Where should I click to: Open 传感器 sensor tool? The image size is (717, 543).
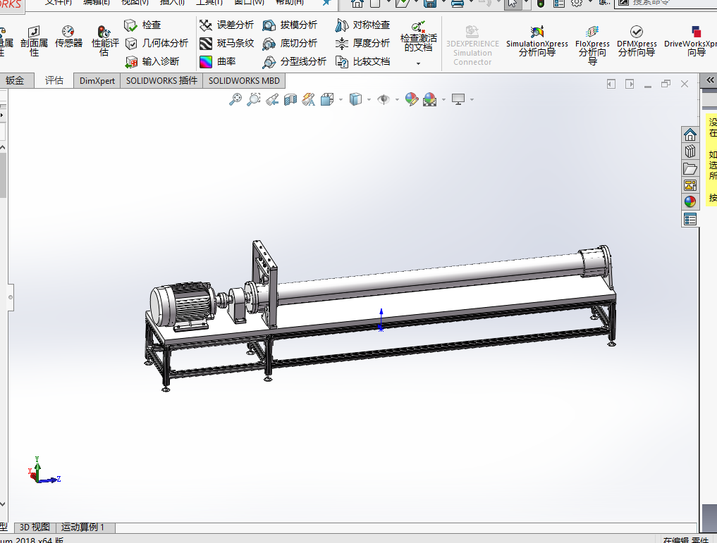pyautogui.click(x=68, y=37)
